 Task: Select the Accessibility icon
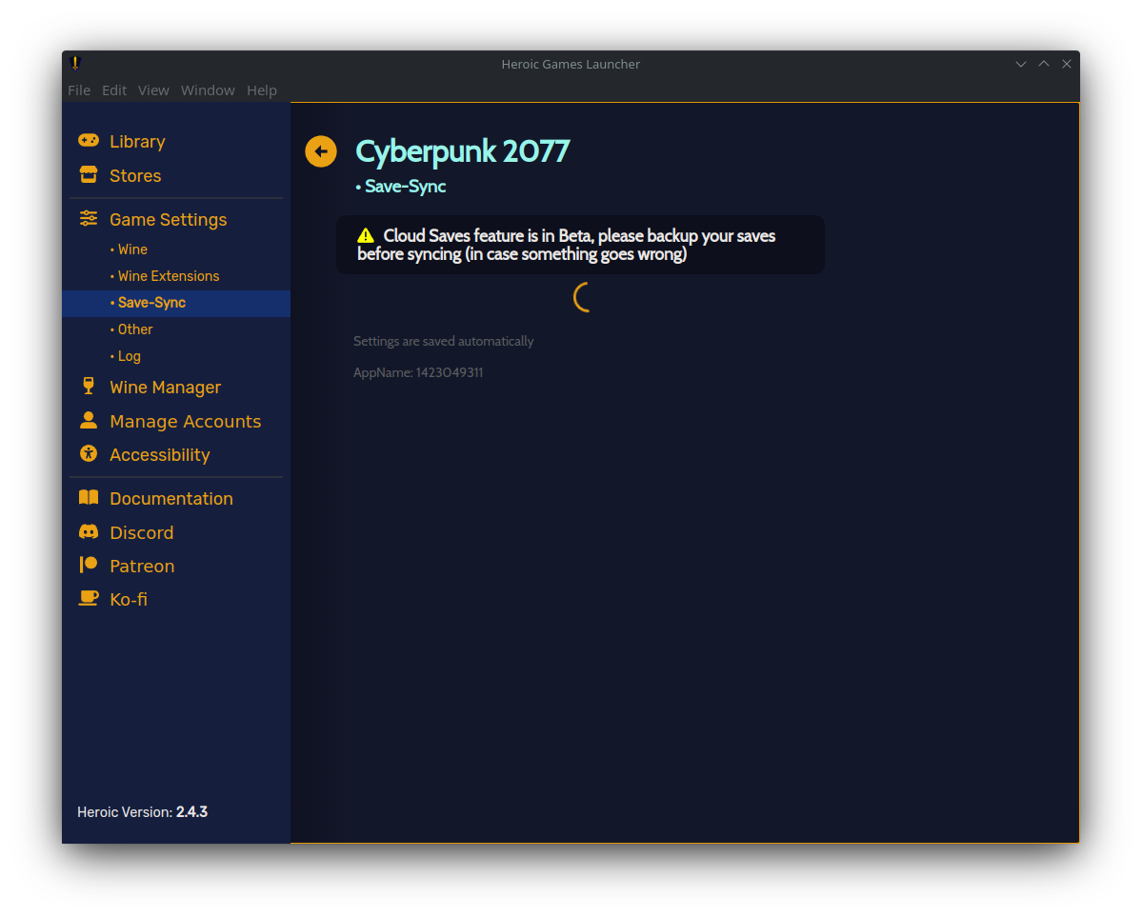tap(88, 454)
